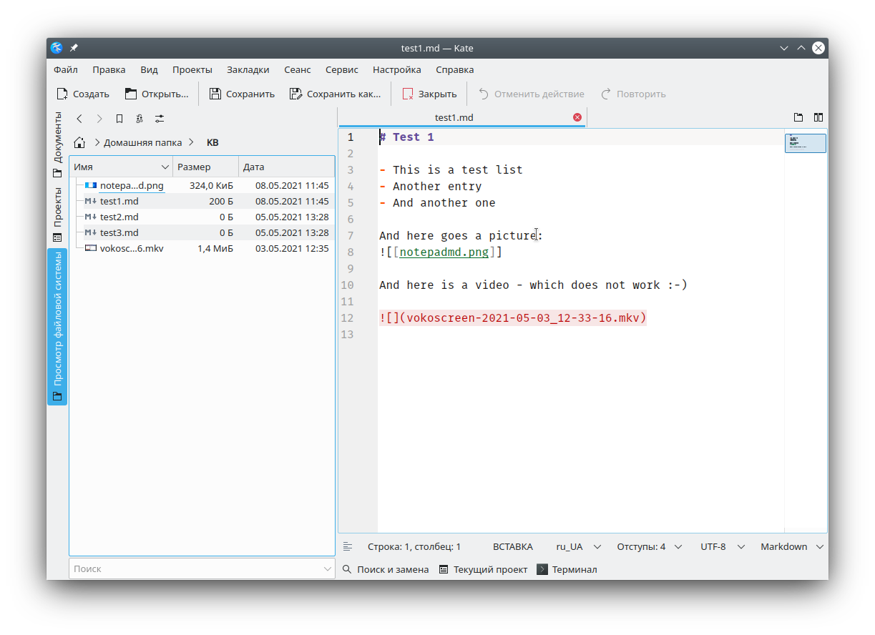Toggle the Terminal panel at the bottom

pos(567,569)
